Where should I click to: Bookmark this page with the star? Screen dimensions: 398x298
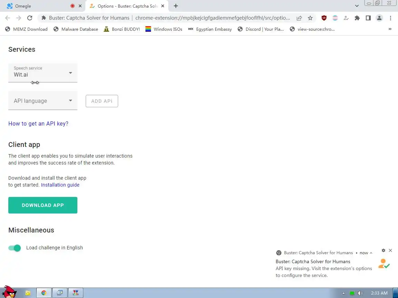310,18
